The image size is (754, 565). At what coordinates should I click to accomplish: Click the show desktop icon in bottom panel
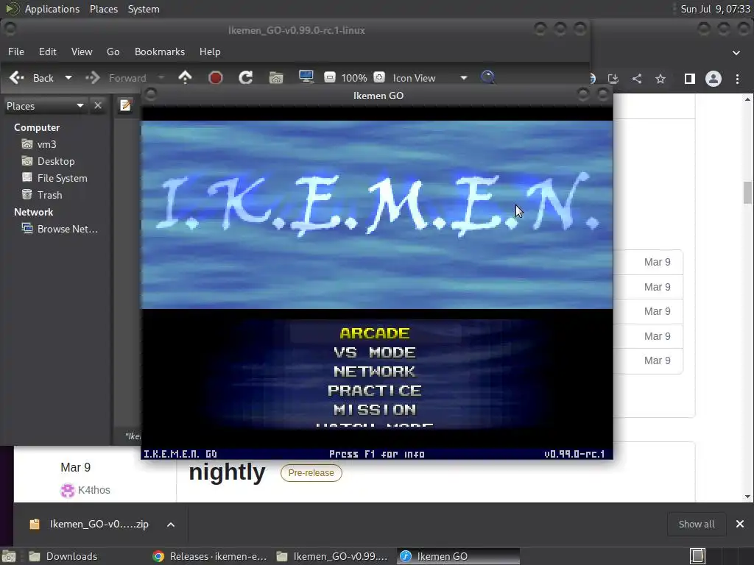9,556
